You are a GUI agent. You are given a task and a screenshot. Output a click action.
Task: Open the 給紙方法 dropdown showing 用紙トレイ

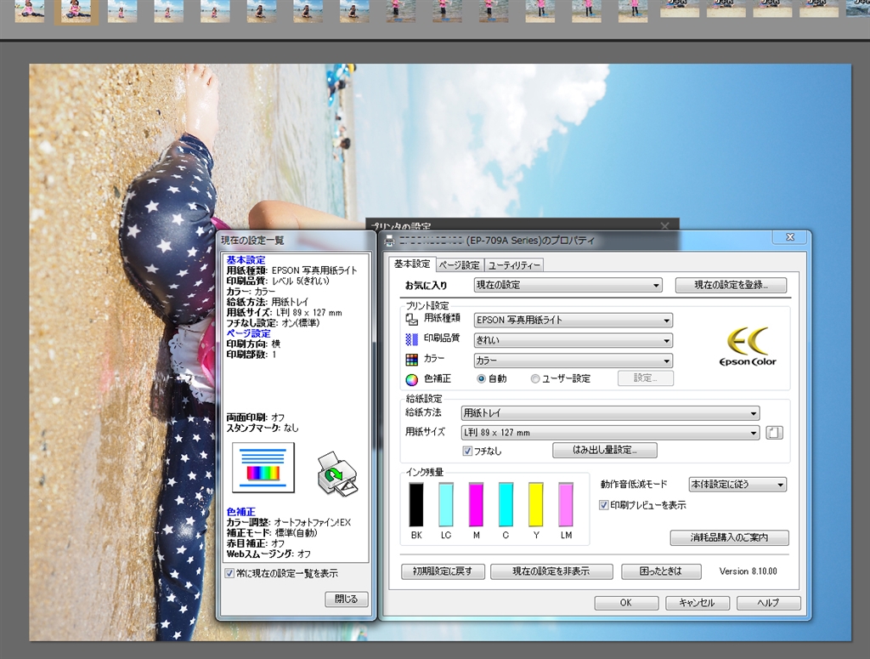tap(610, 413)
